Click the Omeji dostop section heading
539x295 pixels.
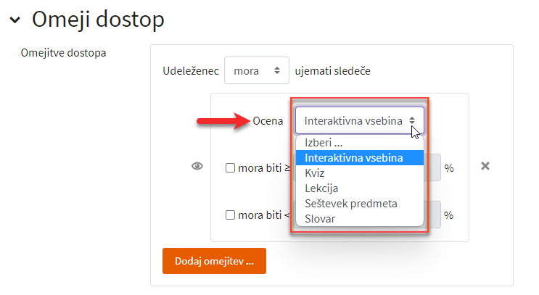[x=98, y=20]
